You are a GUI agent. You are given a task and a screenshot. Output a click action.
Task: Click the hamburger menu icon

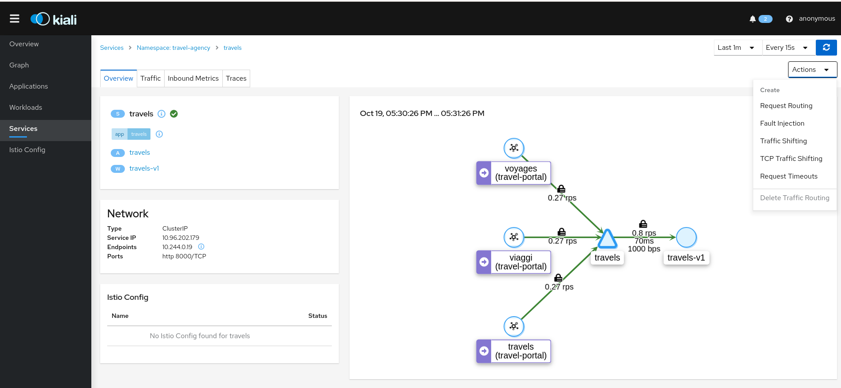pyautogui.click(x=15, y=19)
